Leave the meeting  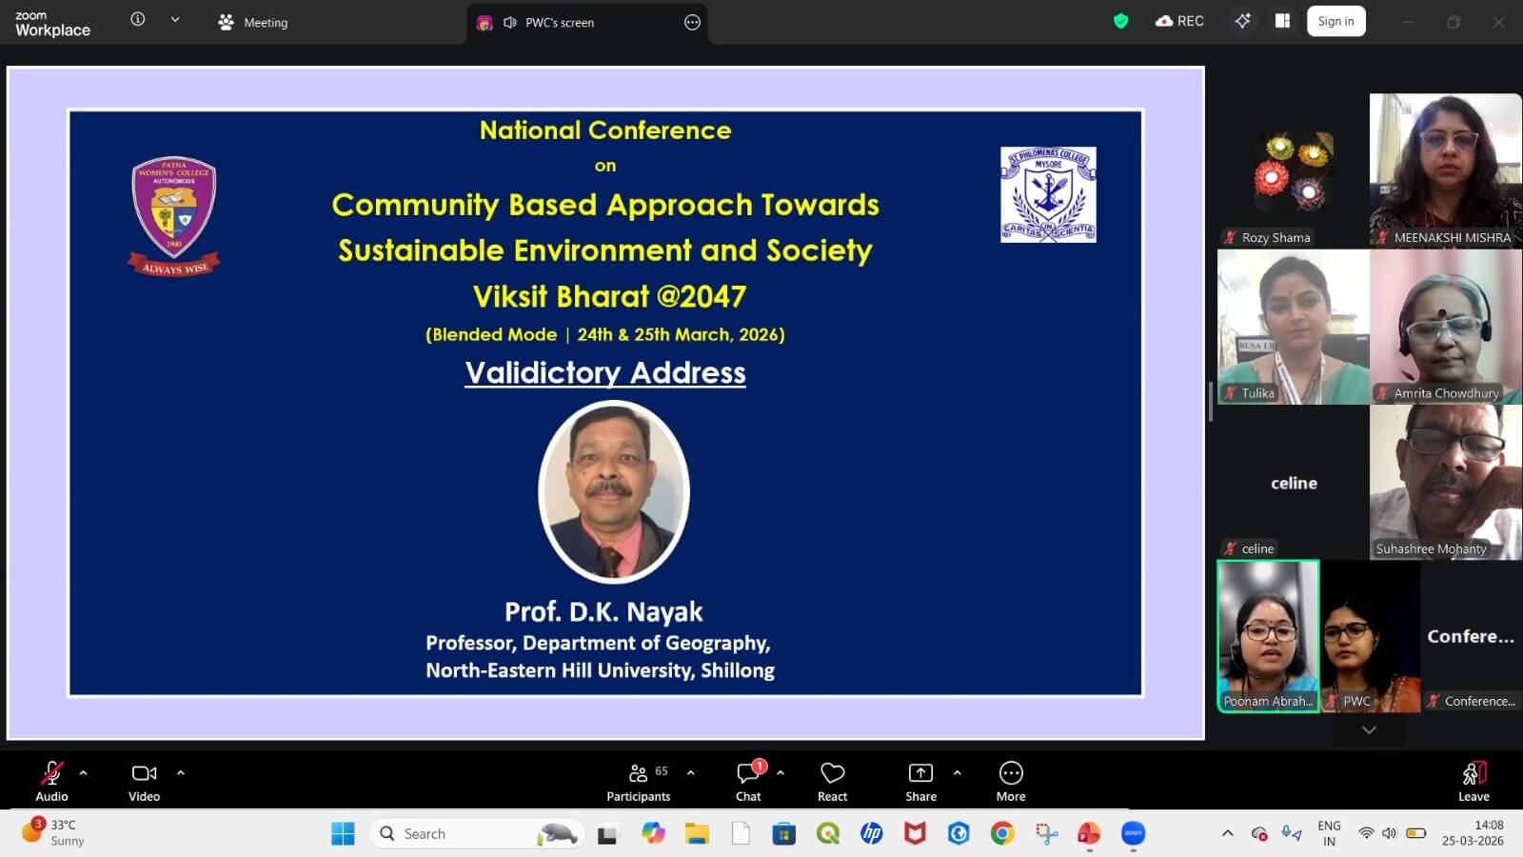tap(1474, 781)
